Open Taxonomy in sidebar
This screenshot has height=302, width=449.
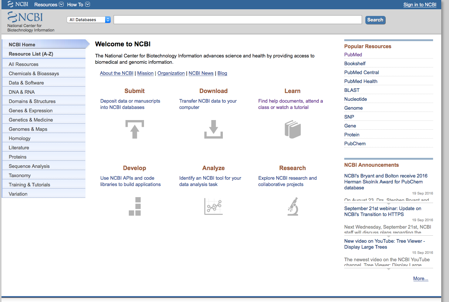(x=44, y=175)
